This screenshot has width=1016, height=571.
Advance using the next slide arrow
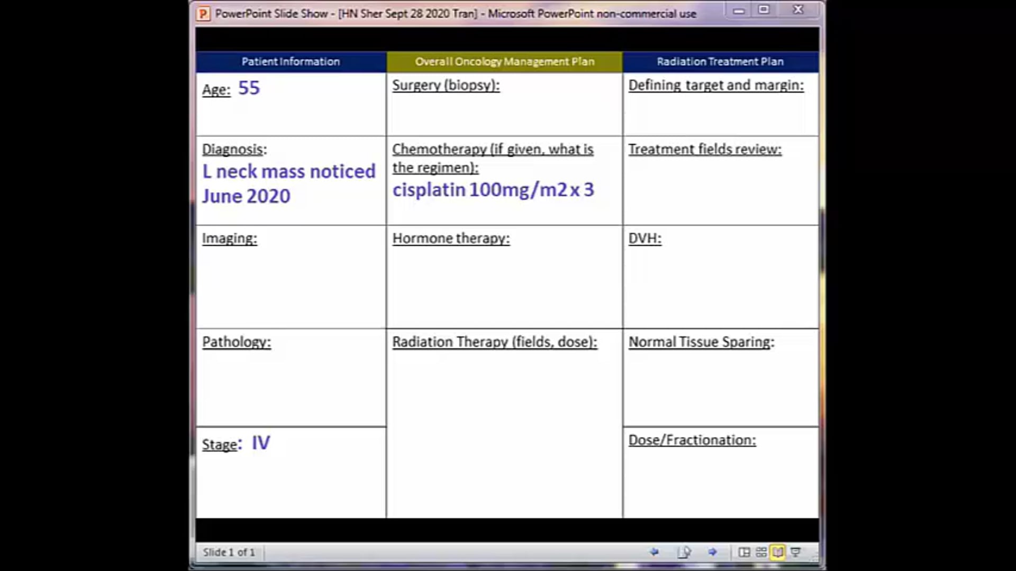(x=712, y=551)
